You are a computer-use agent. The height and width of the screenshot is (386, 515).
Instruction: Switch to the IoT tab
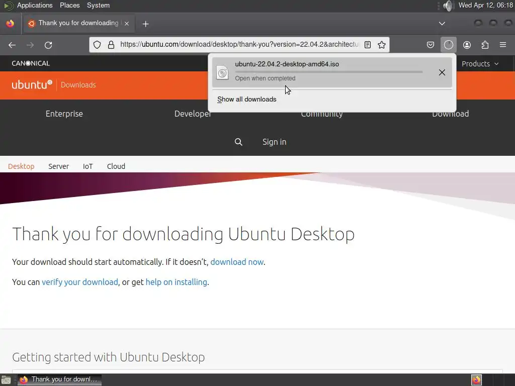[88, 166]
